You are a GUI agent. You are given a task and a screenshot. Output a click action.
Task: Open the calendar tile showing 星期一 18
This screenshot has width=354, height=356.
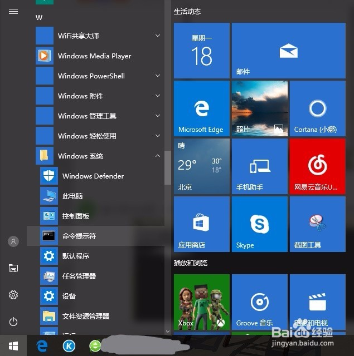point(202,51)
